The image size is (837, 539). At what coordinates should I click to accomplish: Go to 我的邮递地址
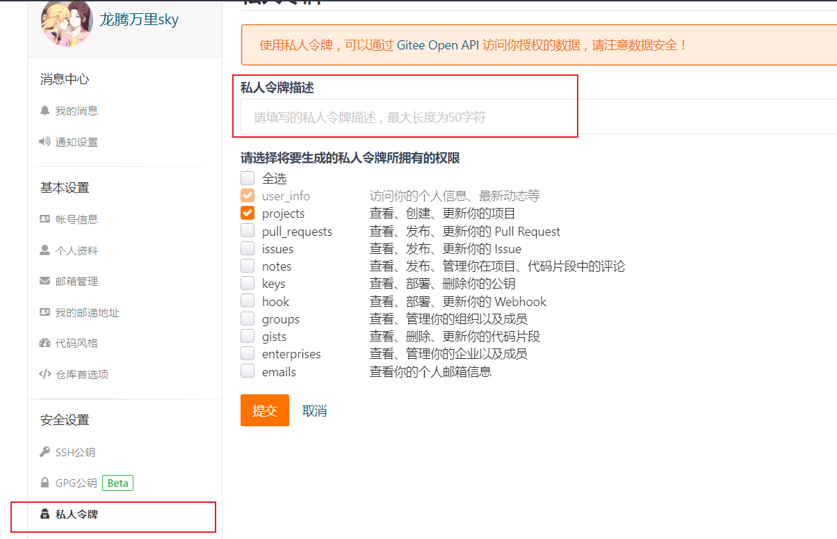88,313
